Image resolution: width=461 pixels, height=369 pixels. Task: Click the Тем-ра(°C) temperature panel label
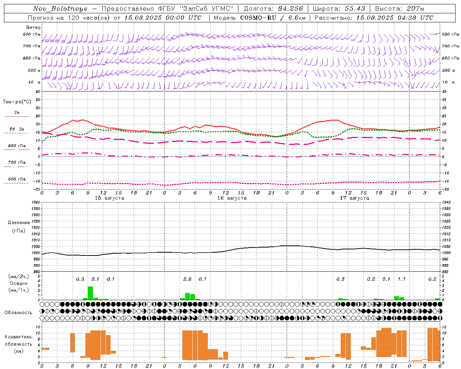coord(17,102)
